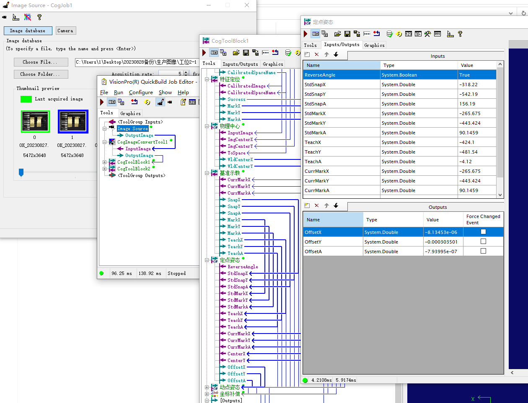Click the Value column header in Outputs table

coord(443,220)
